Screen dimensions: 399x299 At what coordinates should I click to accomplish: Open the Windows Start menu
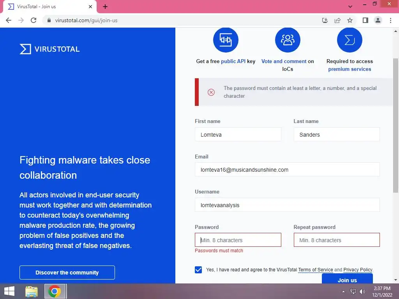pos(9,291)
